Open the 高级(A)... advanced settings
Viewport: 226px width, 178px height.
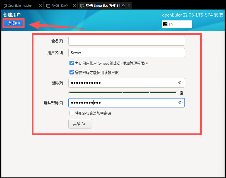[80, 124]
